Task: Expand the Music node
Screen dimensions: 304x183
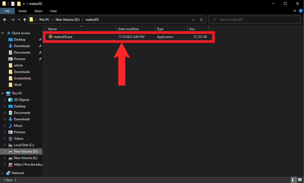Action: click(5, 126)
